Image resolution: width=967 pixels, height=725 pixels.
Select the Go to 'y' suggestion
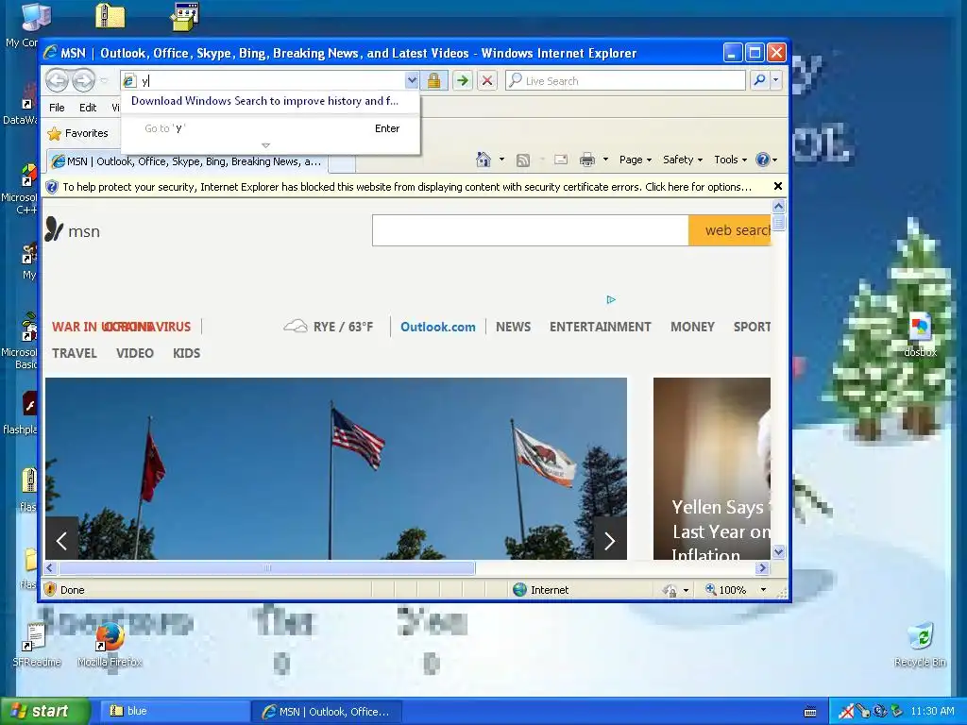(271, 128)
